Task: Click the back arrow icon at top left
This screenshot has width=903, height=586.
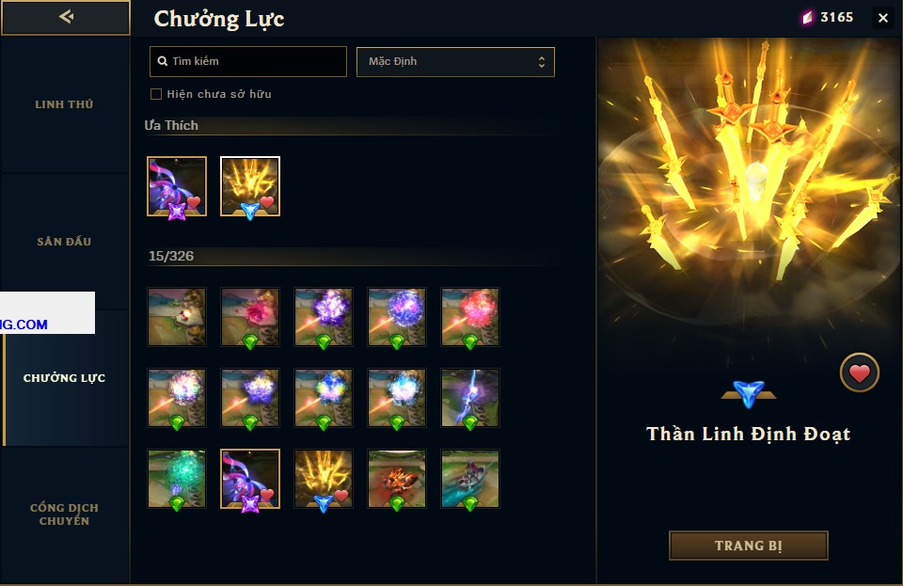Action: tap(66, 17)
